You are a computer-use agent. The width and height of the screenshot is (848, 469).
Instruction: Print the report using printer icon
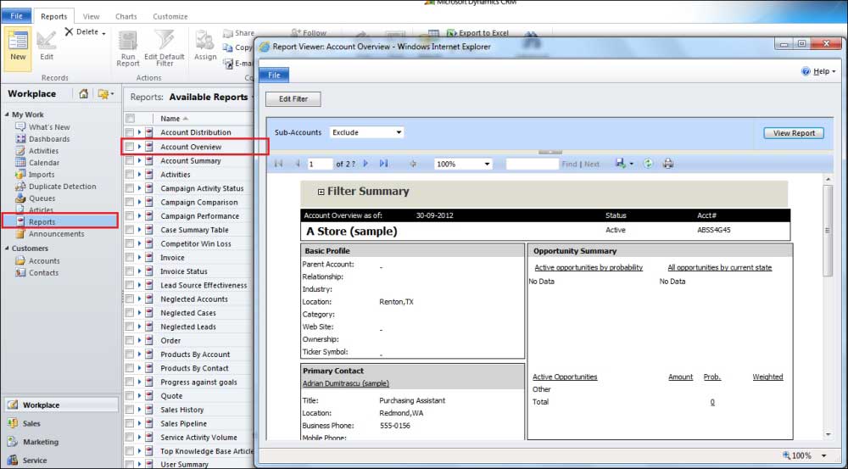pyautogui.click(x=668, y=164)
